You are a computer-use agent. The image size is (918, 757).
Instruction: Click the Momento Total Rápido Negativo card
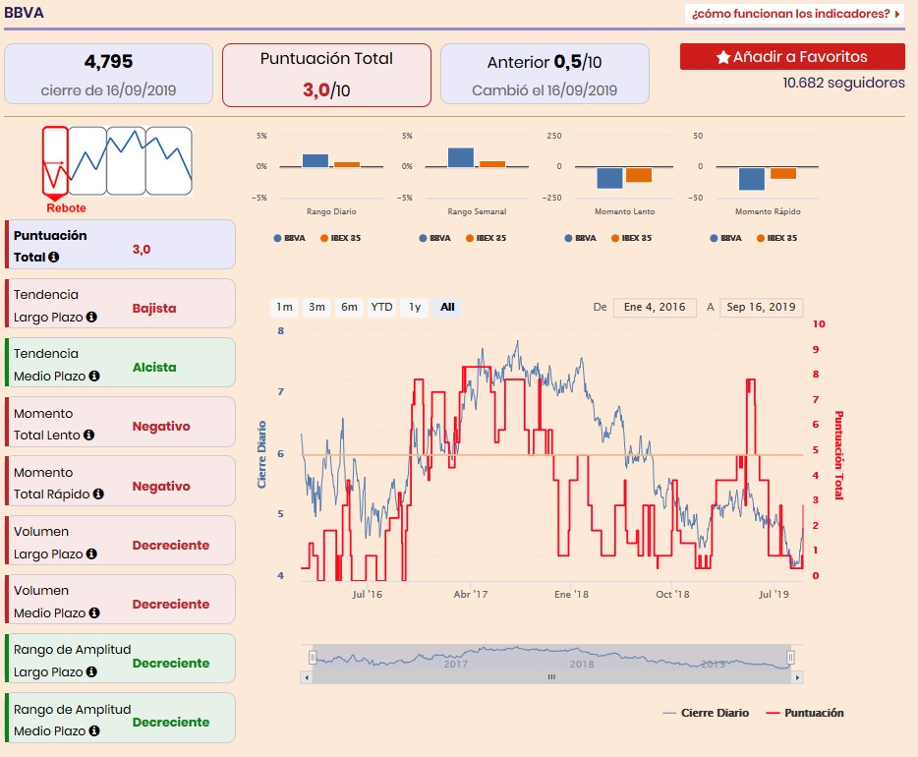[121, 482]
